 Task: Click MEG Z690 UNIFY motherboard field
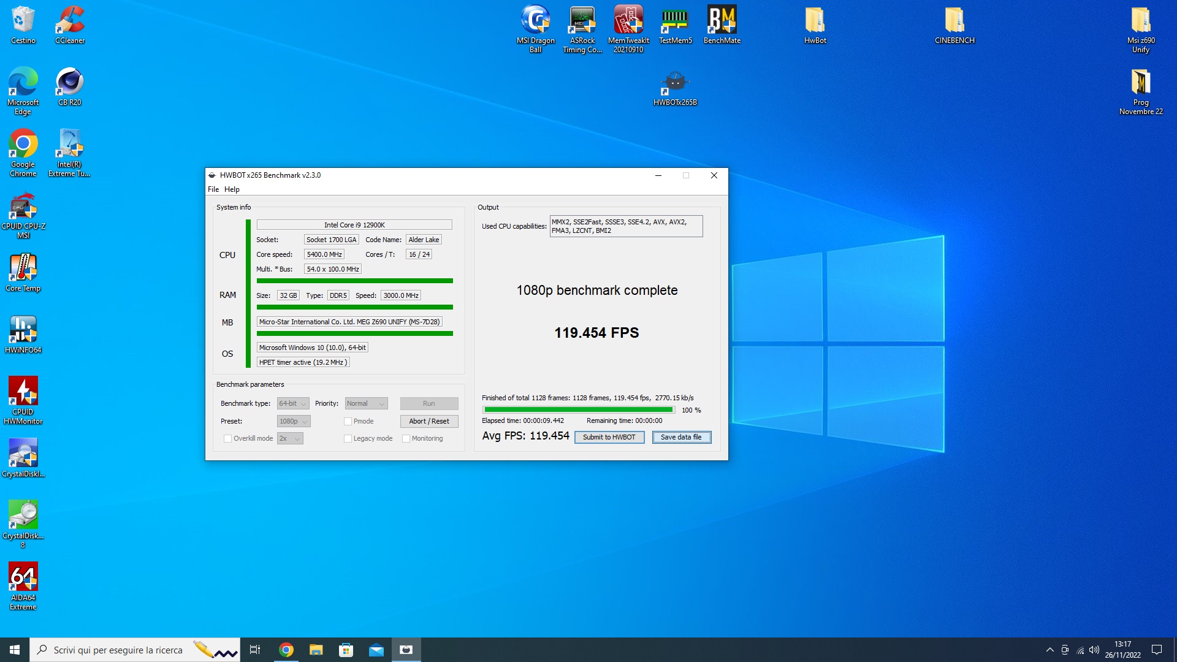349,322
